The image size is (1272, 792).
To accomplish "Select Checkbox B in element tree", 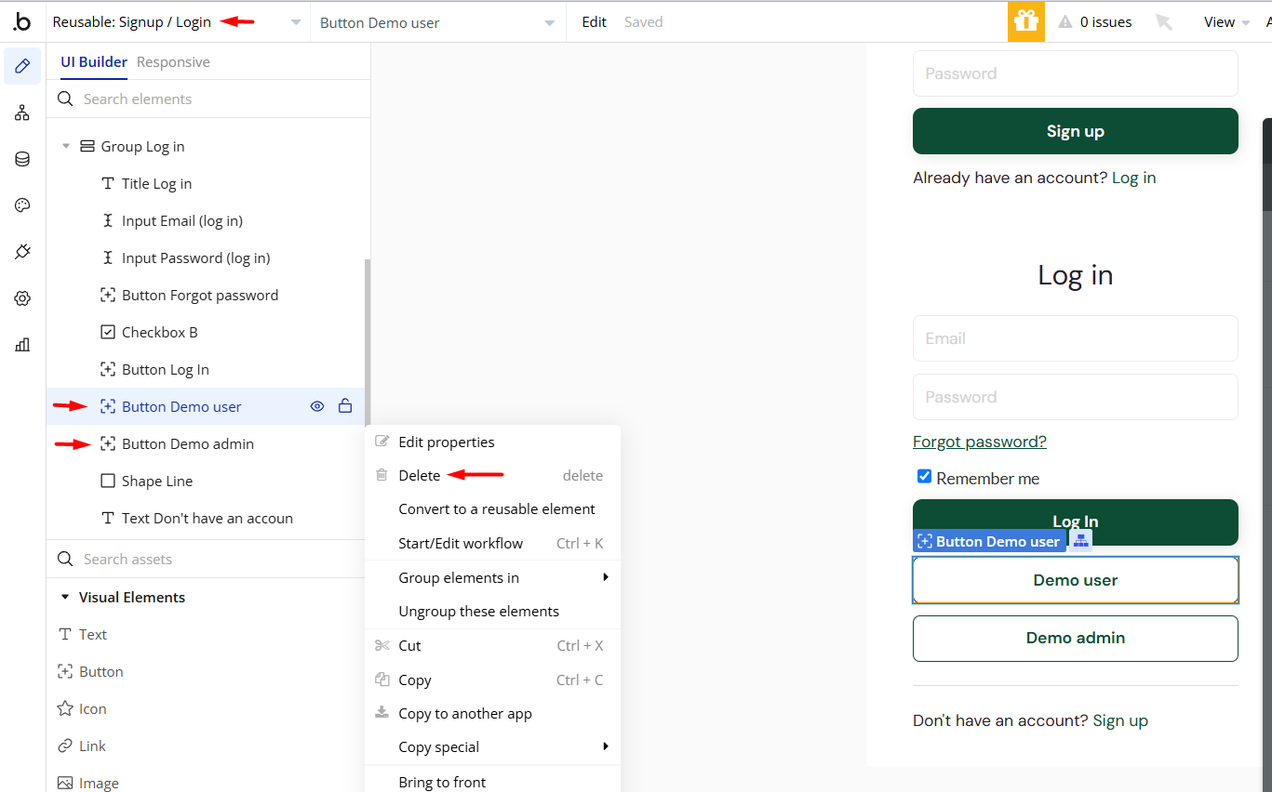I will coord(205,332).
